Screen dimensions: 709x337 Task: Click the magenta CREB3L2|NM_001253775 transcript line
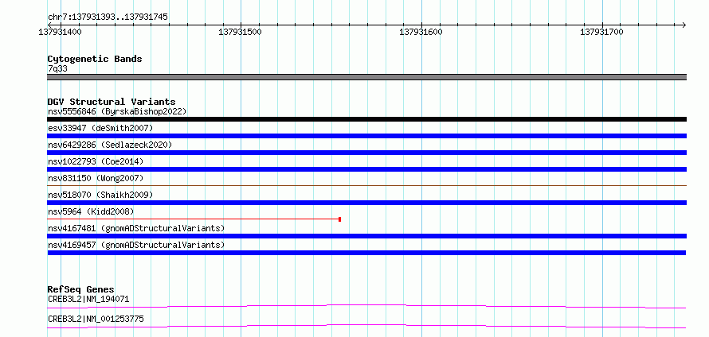tap(366, 326)
